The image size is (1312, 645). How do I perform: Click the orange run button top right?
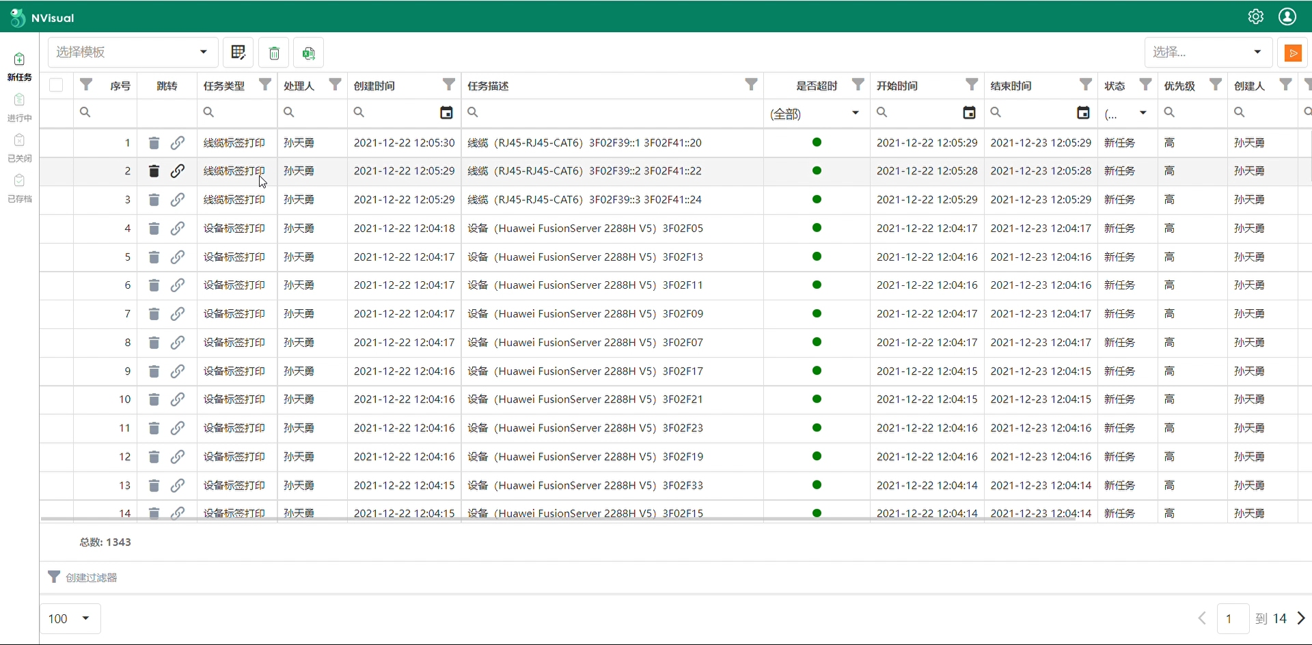[x=1293, y=53]
